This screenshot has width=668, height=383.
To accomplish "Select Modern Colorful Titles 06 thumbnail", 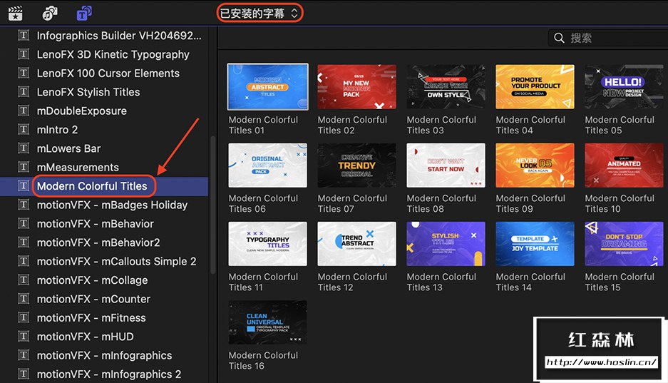I will pos(267,165).
